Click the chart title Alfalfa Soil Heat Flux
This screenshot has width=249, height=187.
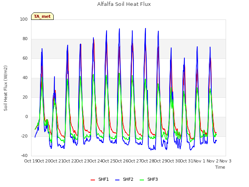pos(124,4)
